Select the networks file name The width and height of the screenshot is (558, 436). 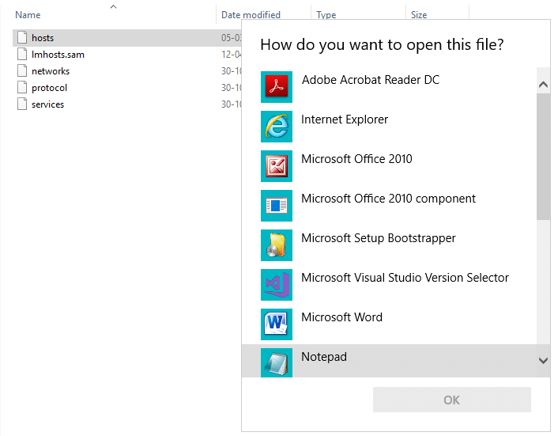(x=51, y=71)
